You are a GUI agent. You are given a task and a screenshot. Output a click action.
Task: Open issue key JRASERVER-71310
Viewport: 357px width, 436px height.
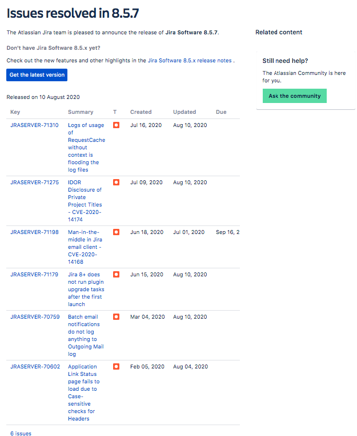click(34, 125)
